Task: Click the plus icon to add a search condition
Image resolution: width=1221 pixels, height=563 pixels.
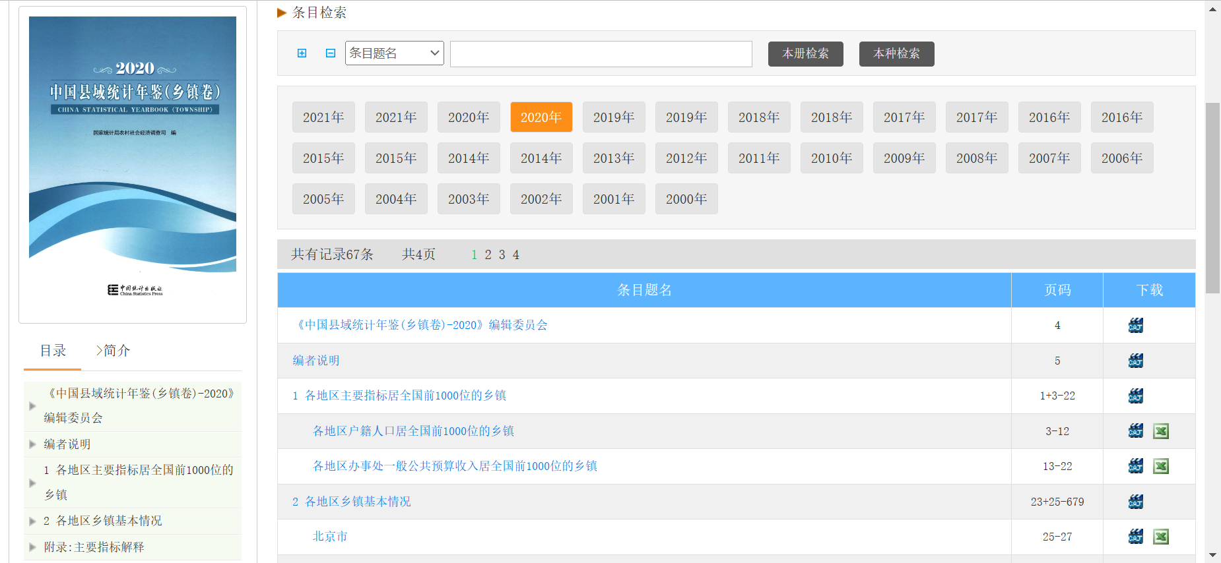Action: point(302,53)
